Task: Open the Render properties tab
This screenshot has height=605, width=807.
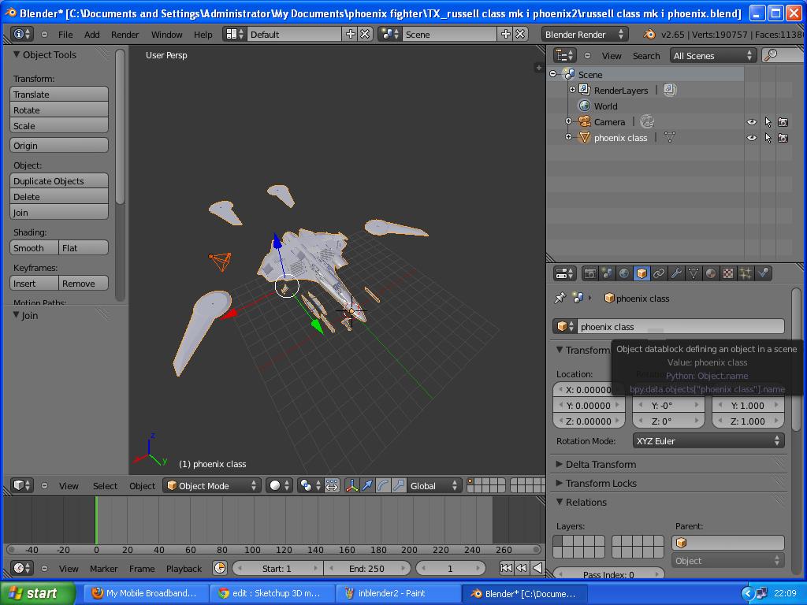Action: coord(590,273)
